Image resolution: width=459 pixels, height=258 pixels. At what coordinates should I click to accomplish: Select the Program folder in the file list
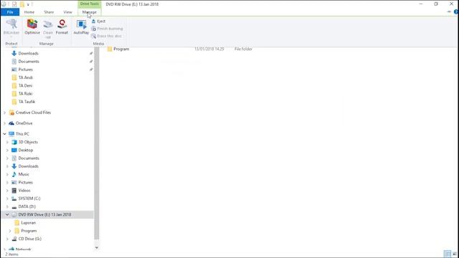121,49
